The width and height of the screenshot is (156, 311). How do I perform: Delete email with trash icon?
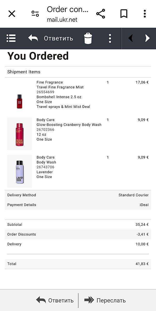(88, 38)
